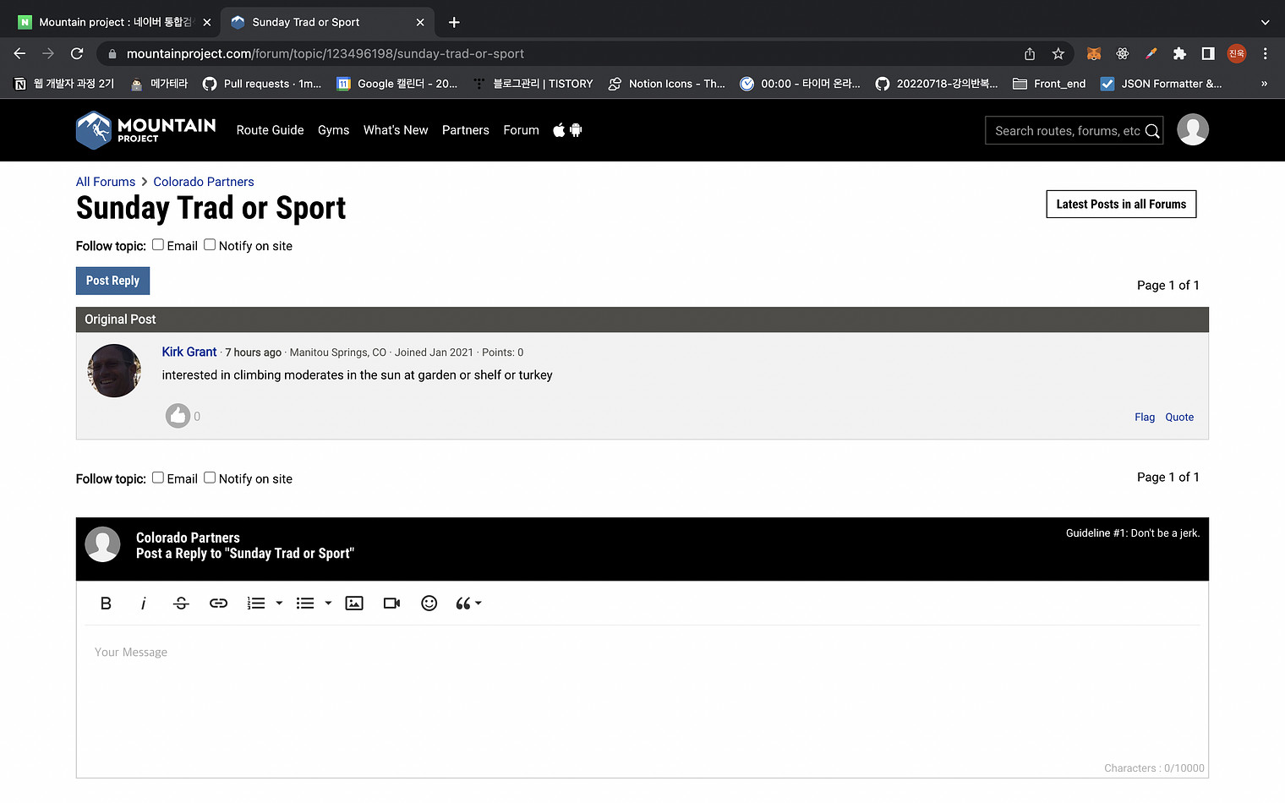Click the Search routes, forums field
The image size is (1285, 803).
pyautogui.click(x=1066, y=131)
